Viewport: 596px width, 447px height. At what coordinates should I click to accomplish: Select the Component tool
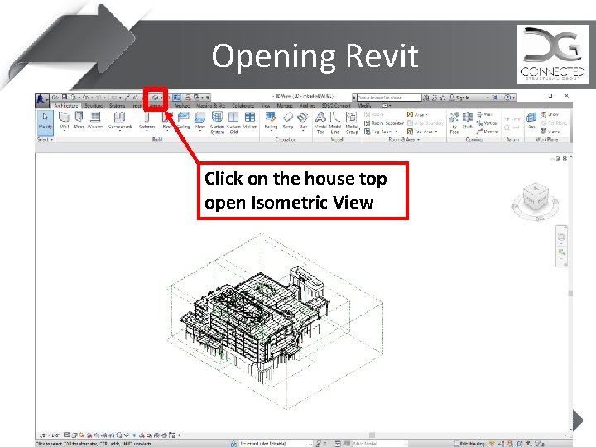(x=120, y=121)
